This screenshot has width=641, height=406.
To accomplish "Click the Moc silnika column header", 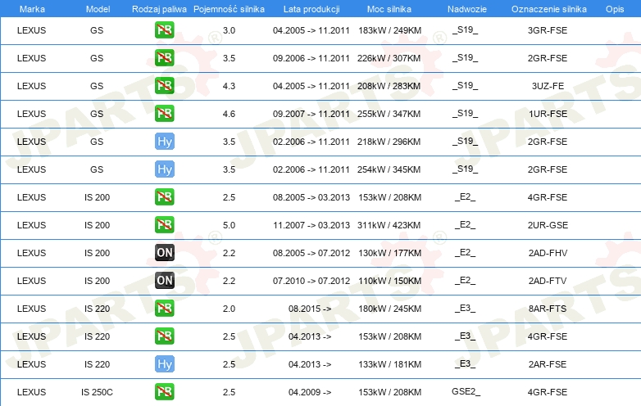I will click(389, 9).
